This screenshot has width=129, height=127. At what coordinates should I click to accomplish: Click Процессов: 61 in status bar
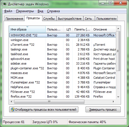click(14, 122)
